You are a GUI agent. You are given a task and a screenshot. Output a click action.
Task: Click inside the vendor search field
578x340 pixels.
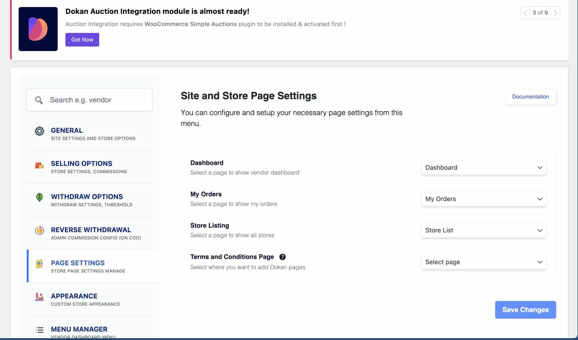90,100
